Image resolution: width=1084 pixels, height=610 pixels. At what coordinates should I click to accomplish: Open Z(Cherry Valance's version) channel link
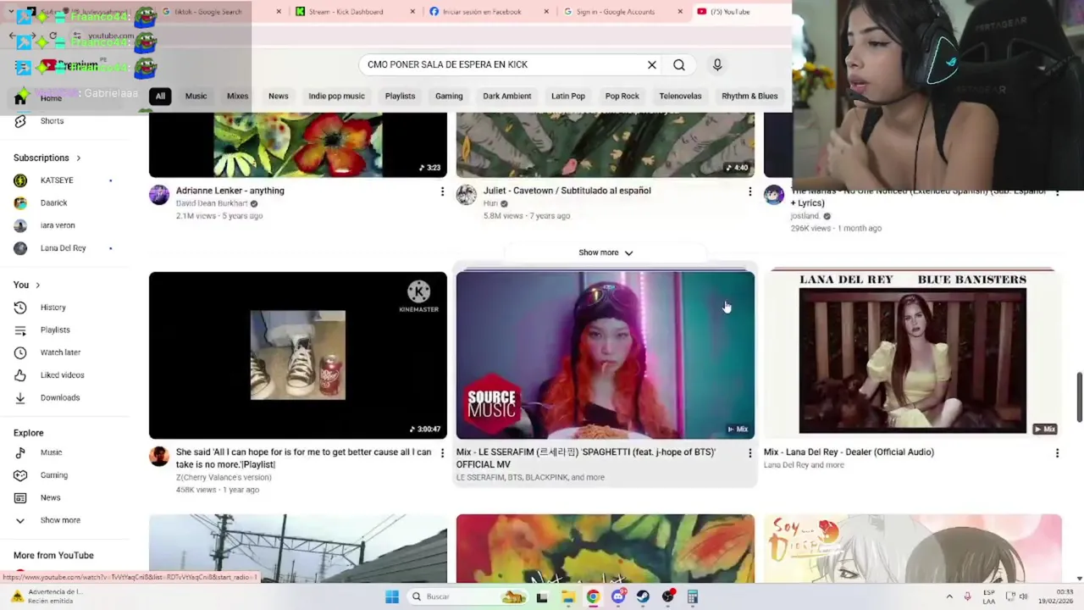224,477
